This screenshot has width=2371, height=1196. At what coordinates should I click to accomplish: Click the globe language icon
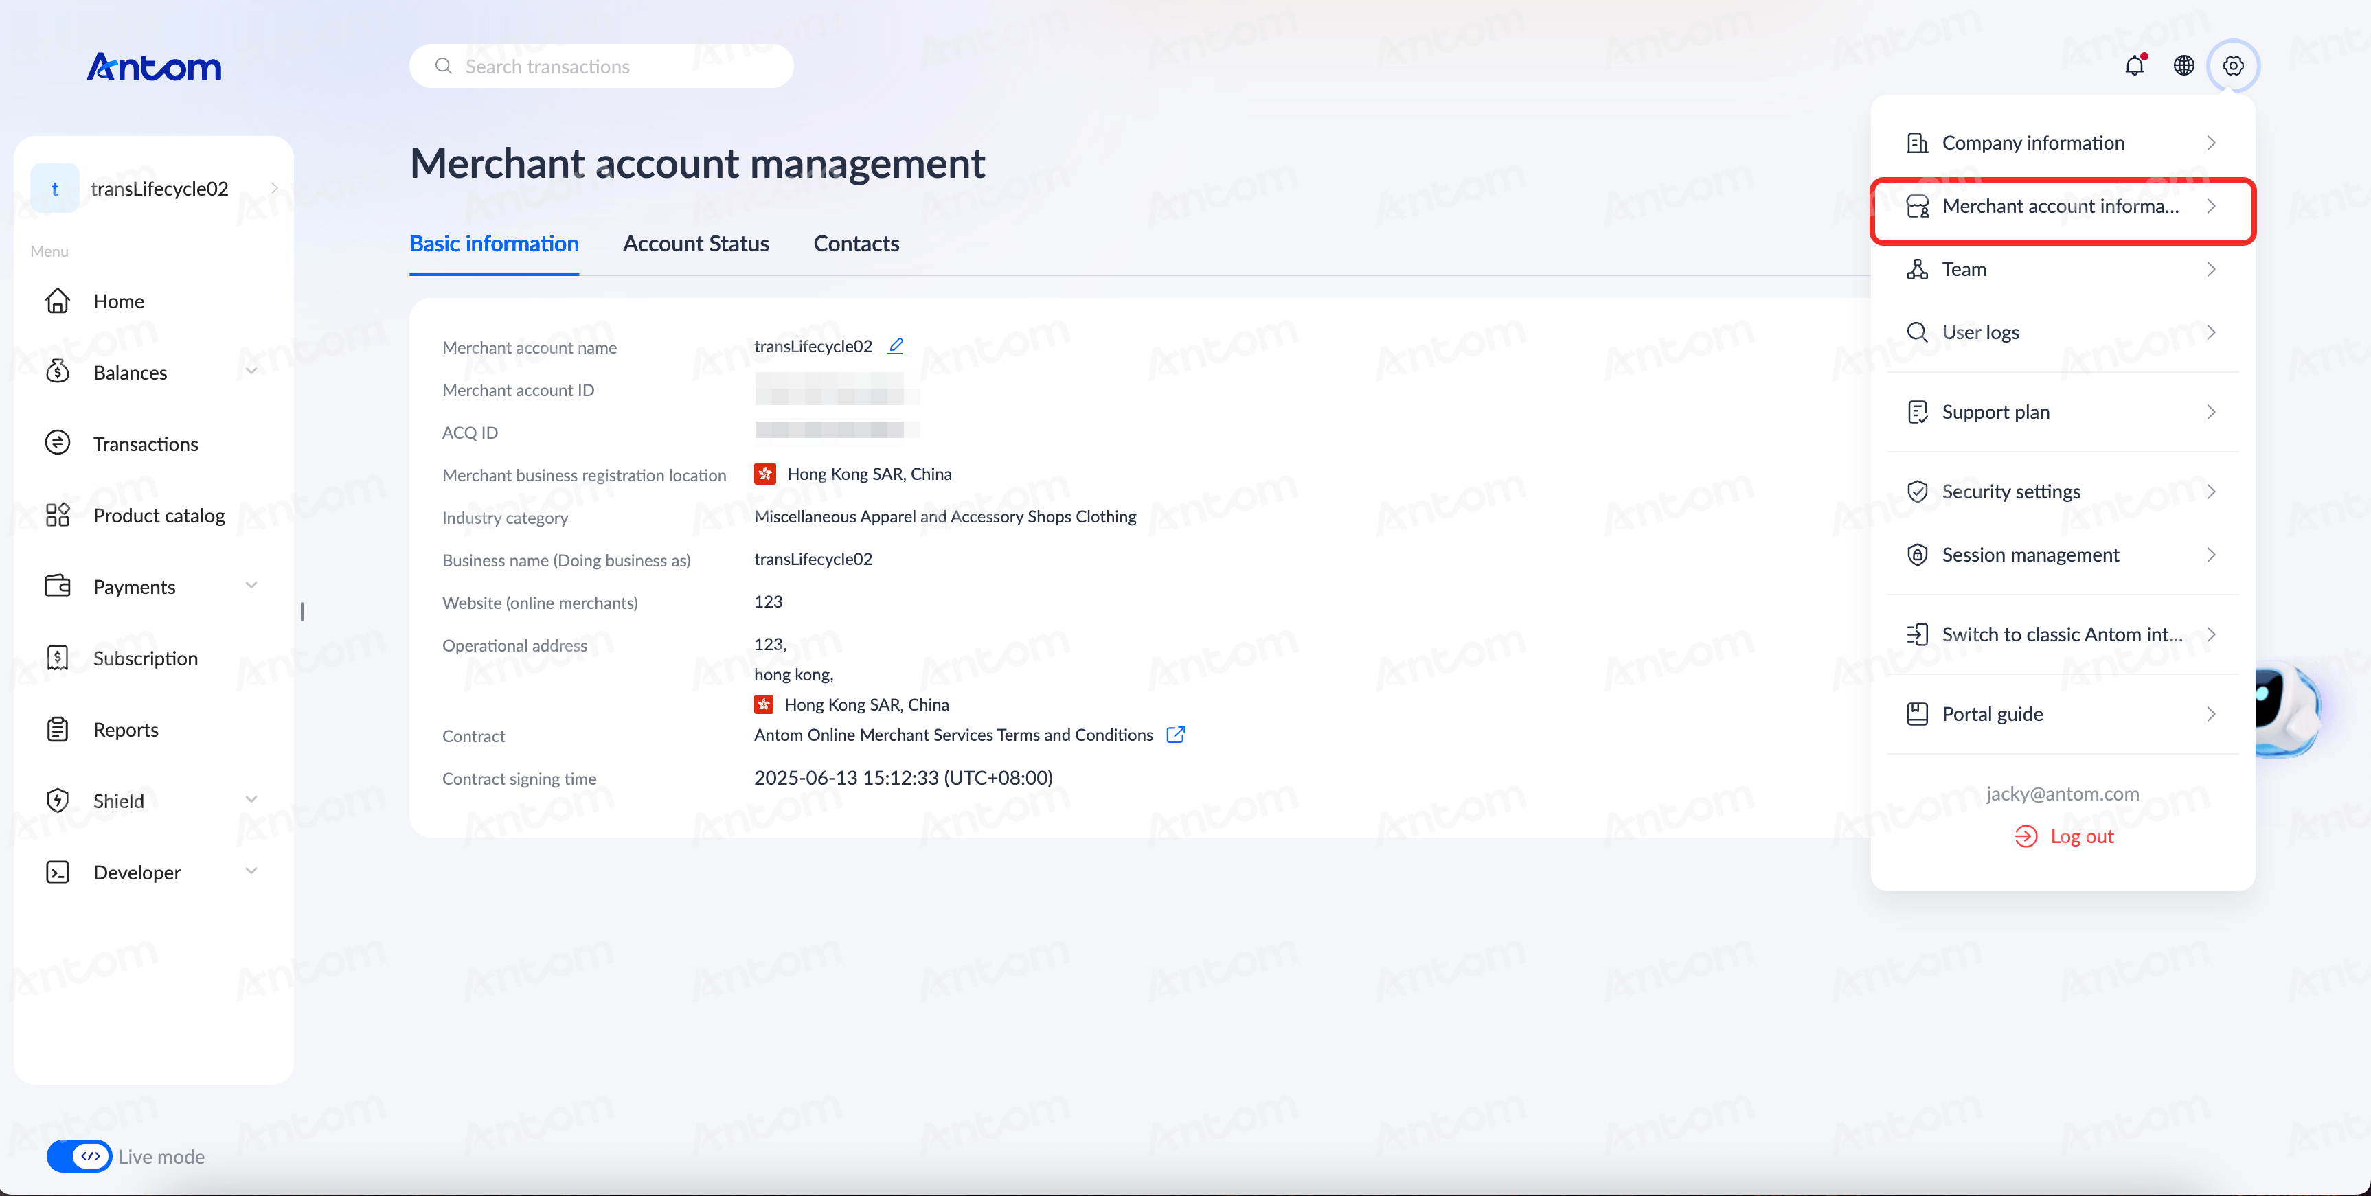click(2184, 66)
